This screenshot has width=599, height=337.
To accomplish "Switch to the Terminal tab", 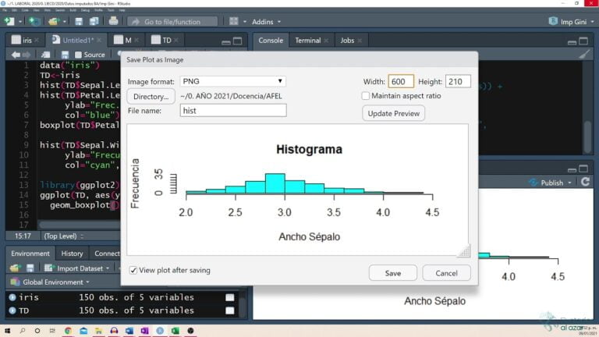I will pos(307,40).
